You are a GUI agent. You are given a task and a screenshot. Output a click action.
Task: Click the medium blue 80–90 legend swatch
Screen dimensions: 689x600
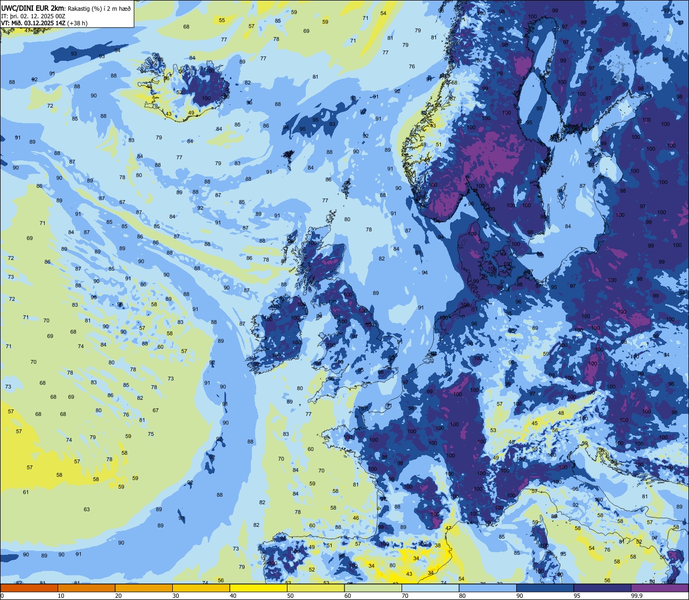coord(488,588)
